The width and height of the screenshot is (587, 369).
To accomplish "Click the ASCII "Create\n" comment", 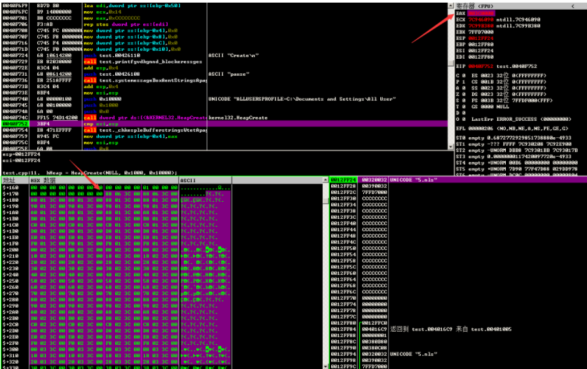I will coord(234,56).
